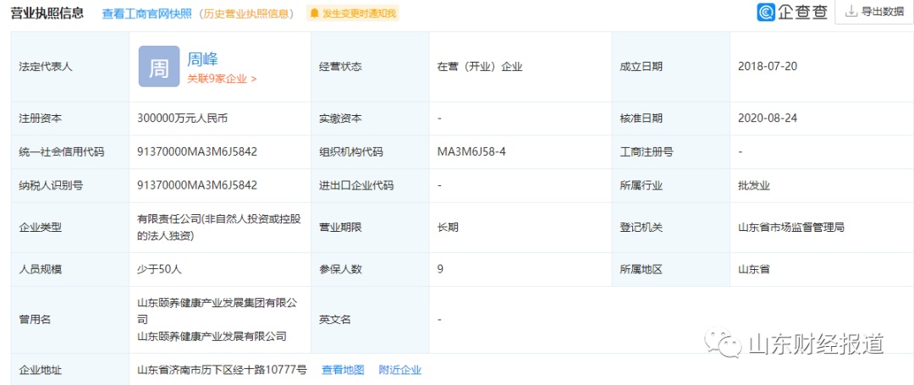Click the address 山东省济南市历下区经十路10777号
914x385 pixels.
[x=222, y=370]
